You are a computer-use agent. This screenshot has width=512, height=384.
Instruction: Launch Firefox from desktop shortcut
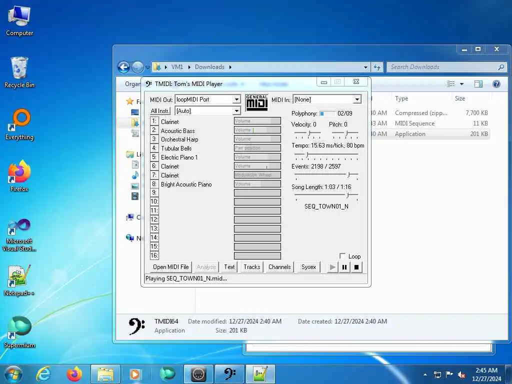coord(19,176)
